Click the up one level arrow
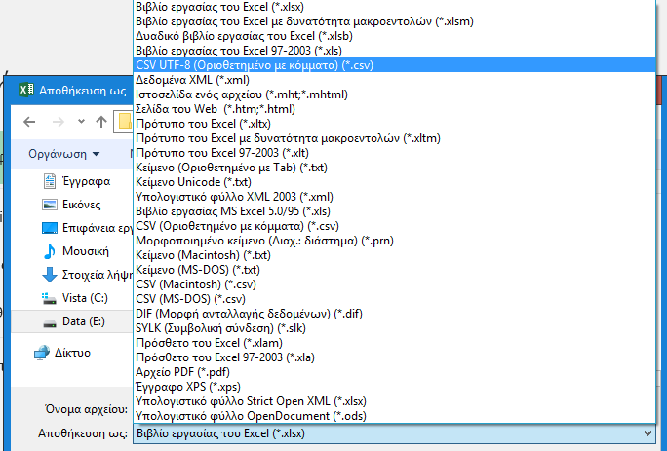This screenshot has width=667, height=451. [99, 122]
